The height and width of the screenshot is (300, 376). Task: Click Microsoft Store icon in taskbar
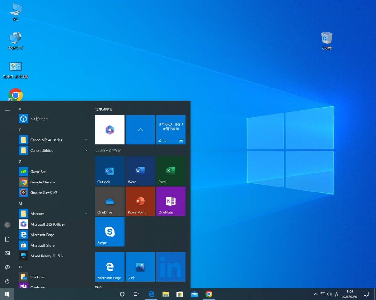(x=180, y=294)
